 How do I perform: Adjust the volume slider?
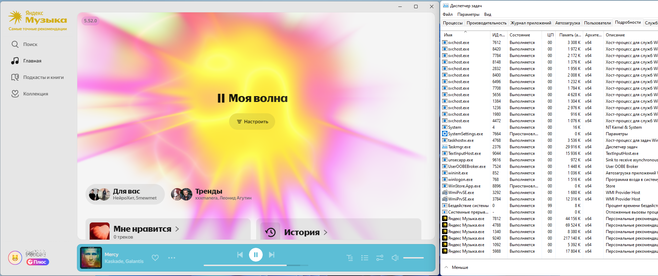[x=413, y=258]
